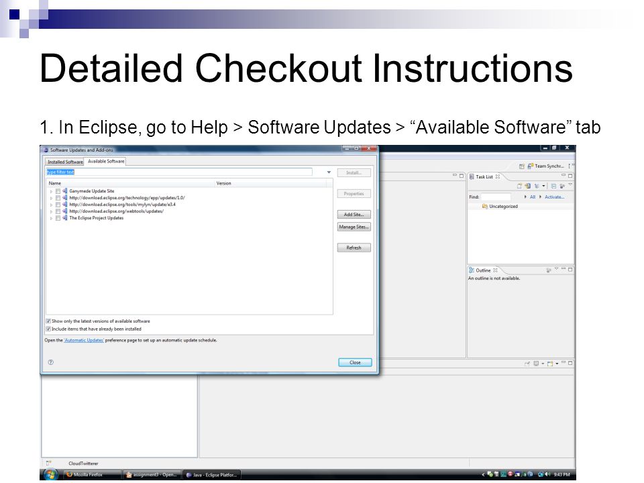Toggle Show only the latest versions checkbox
Screen dimensions: 644x483
coord(48,321)
